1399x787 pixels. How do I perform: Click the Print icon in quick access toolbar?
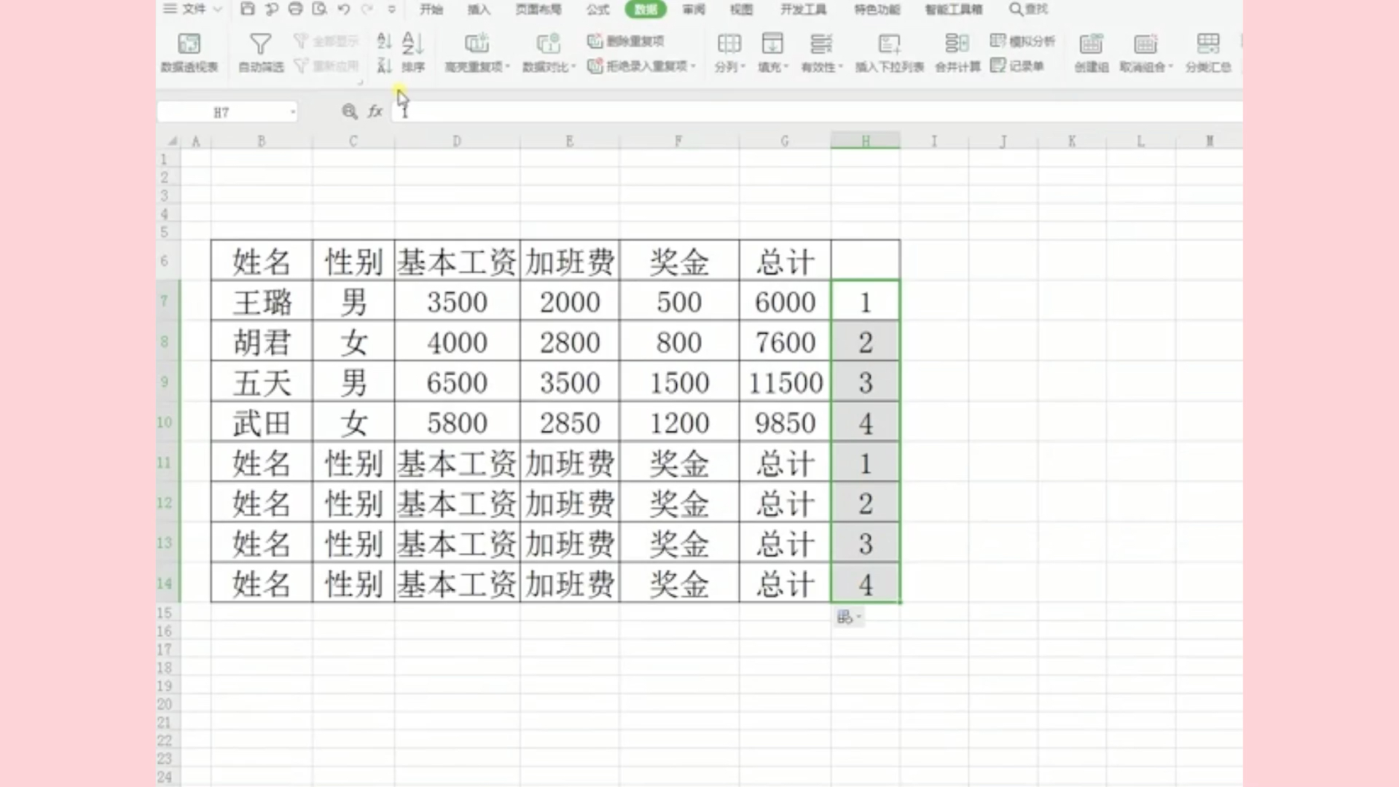(x=295, y=9)
